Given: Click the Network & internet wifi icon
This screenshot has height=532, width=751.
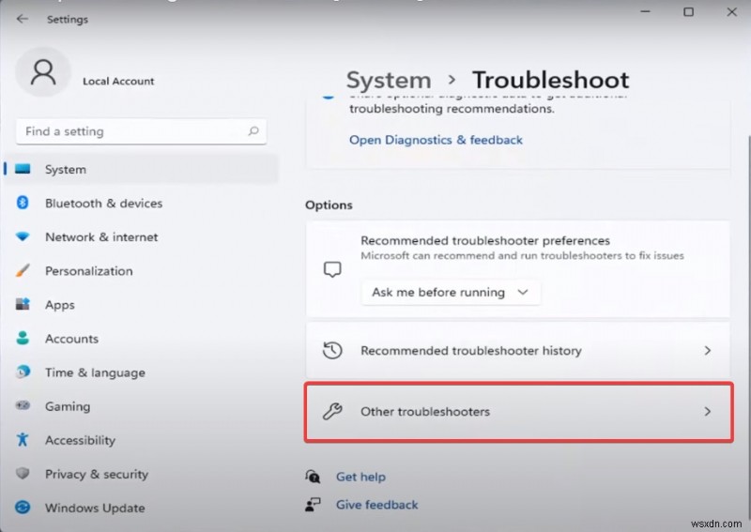Looking at the screenshot, I should point(23,237).
